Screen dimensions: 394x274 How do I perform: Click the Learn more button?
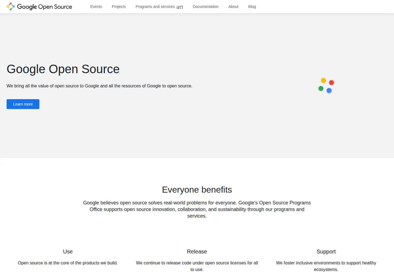[x=23, y=104]
